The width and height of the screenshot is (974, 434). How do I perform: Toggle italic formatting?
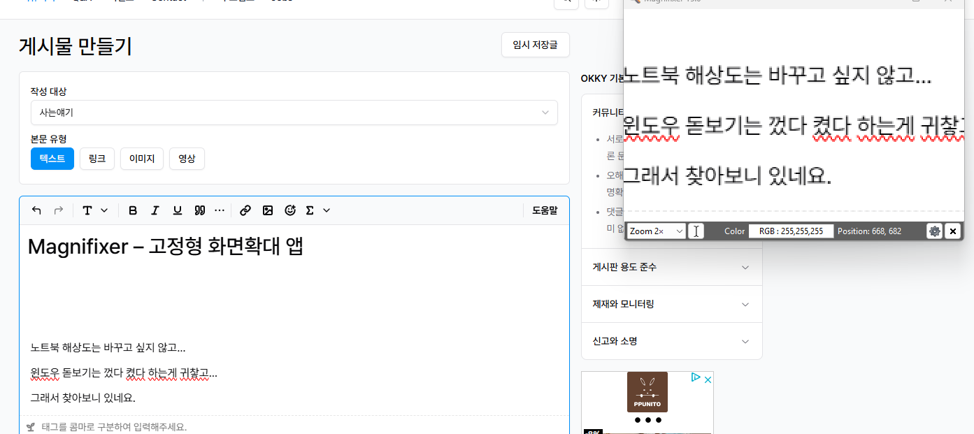pos(155,210)
